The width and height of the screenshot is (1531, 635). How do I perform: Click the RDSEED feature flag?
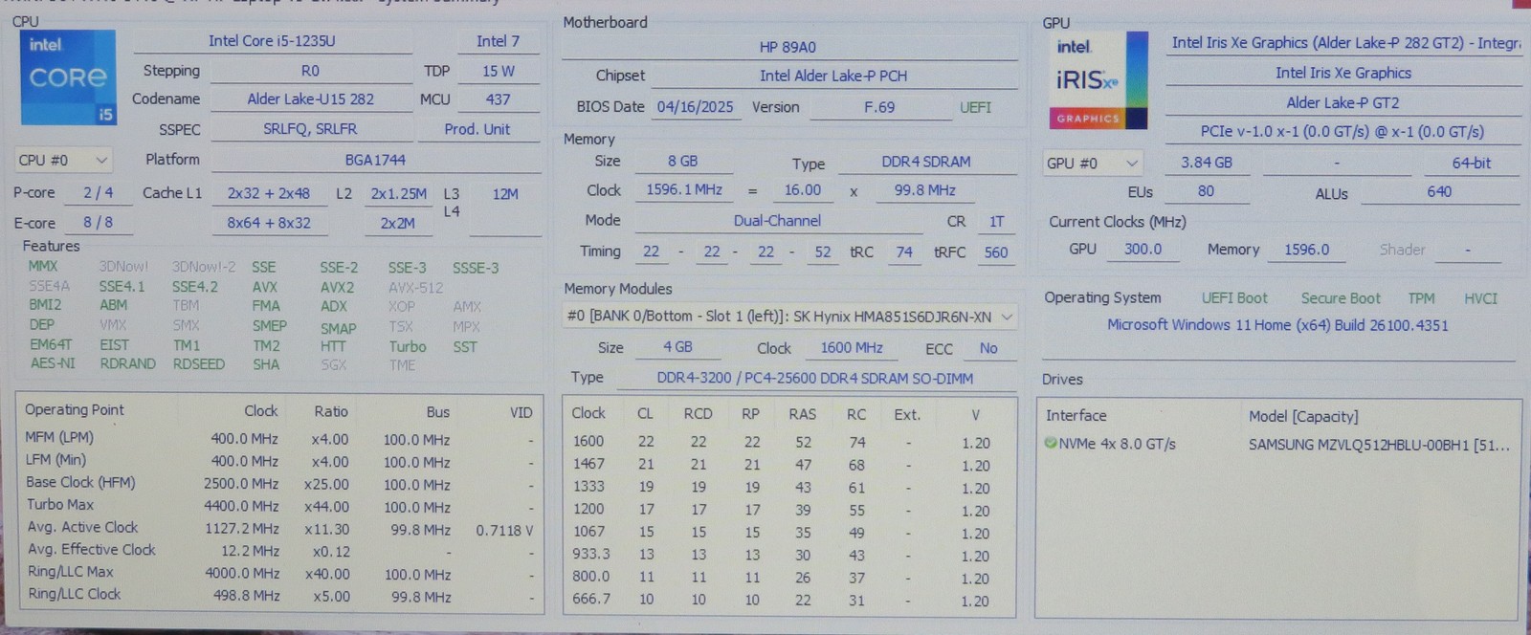tap(199, 364)
